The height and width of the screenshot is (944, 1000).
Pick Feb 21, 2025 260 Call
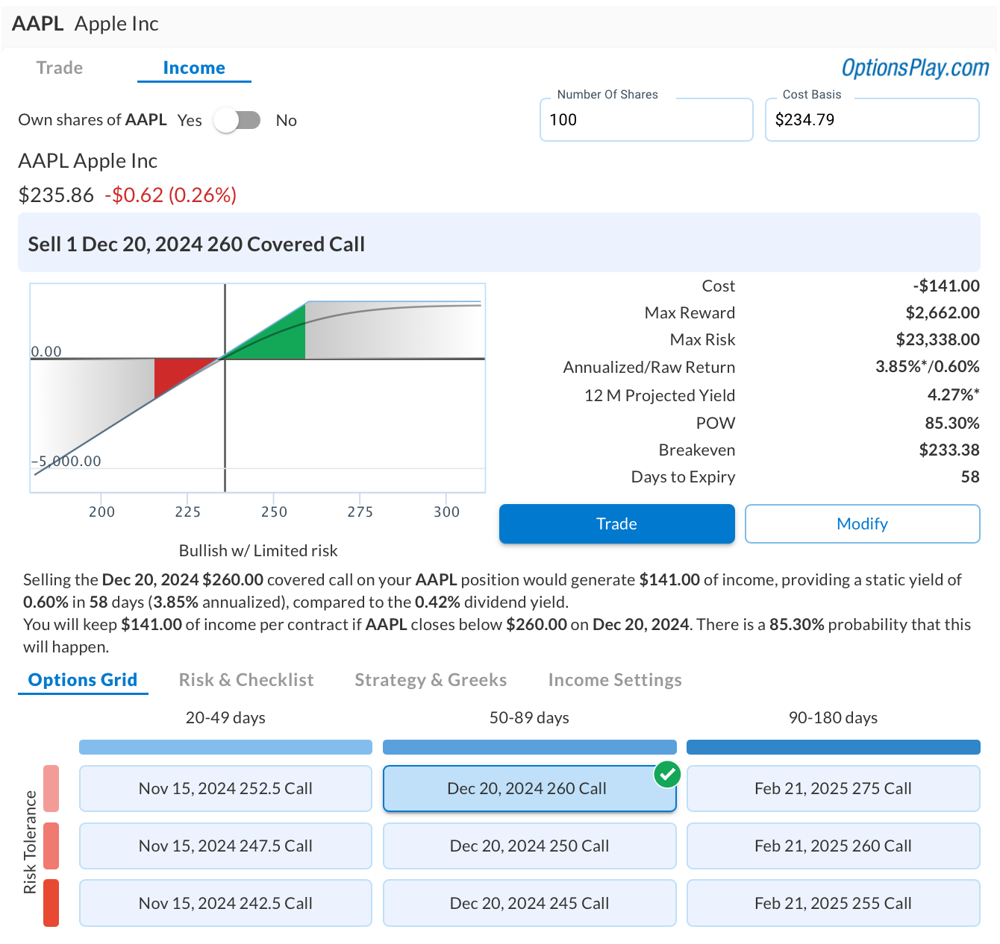(833, 846)
